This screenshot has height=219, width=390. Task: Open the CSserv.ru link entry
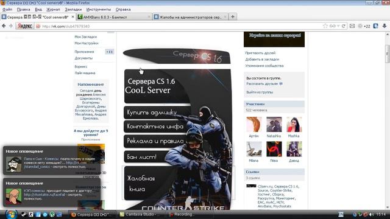point(278,196)
